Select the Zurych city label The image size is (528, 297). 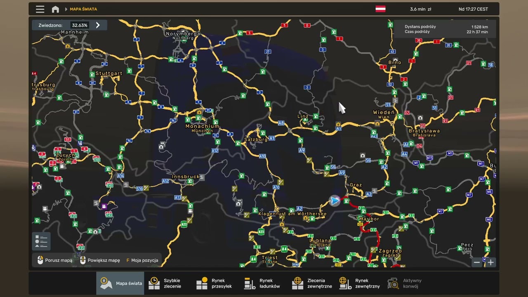click(66, 155)
